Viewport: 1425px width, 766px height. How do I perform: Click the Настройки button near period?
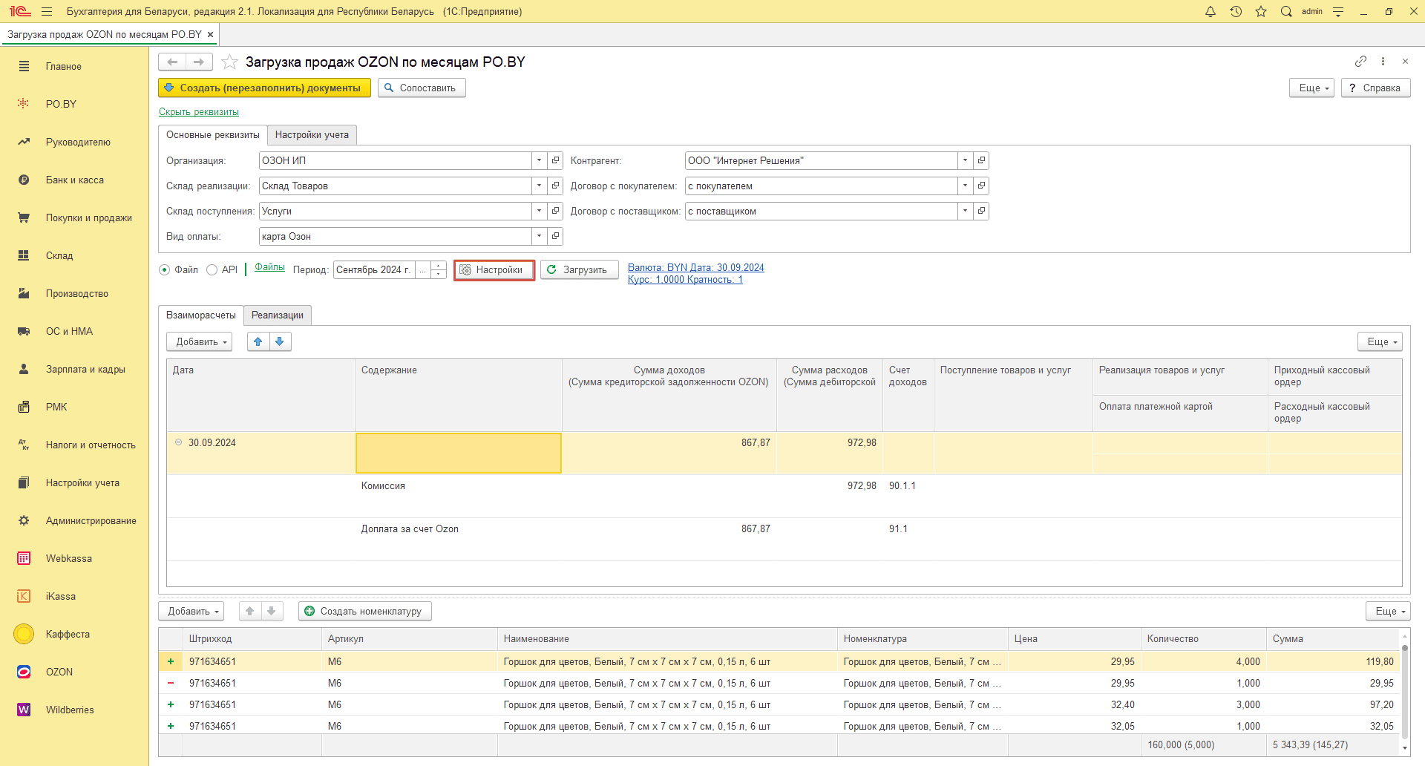[x=494, y=269]
